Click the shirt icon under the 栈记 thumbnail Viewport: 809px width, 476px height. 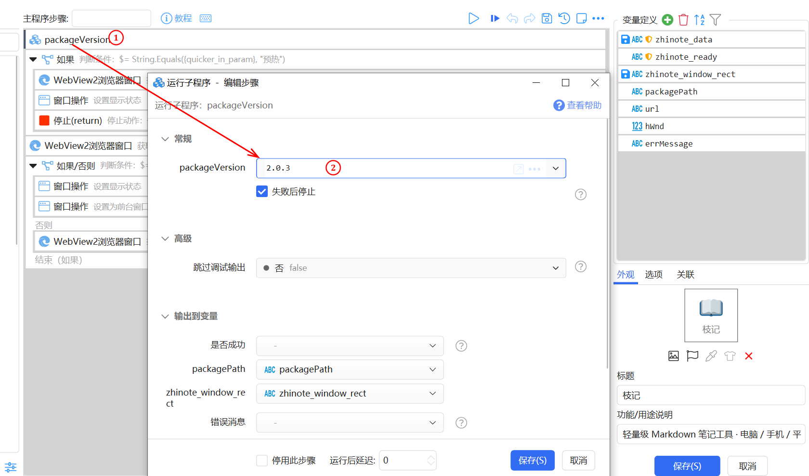730,356
